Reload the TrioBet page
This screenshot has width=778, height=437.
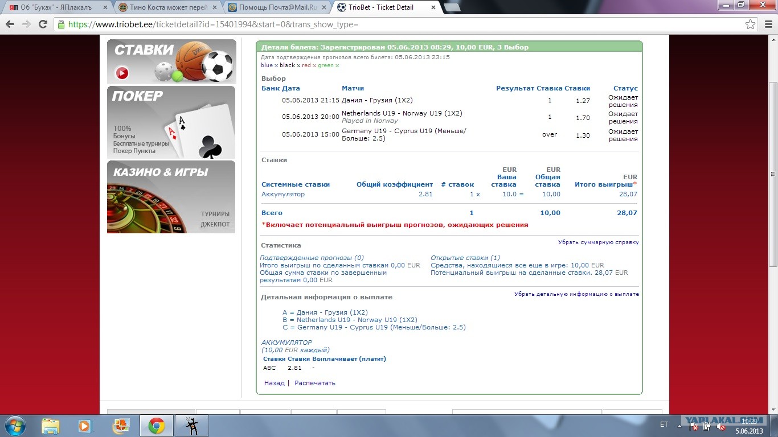point(43,24)
